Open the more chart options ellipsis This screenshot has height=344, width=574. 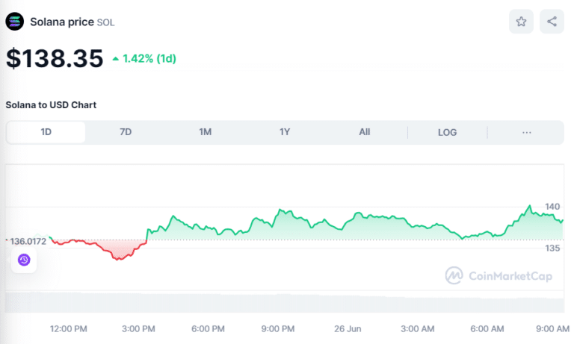[x=527, y=132]
